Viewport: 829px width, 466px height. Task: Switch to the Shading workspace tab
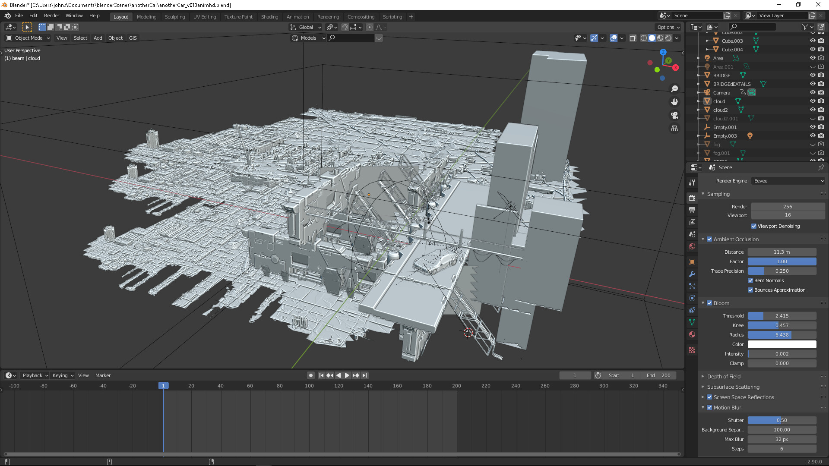[269, 17]
